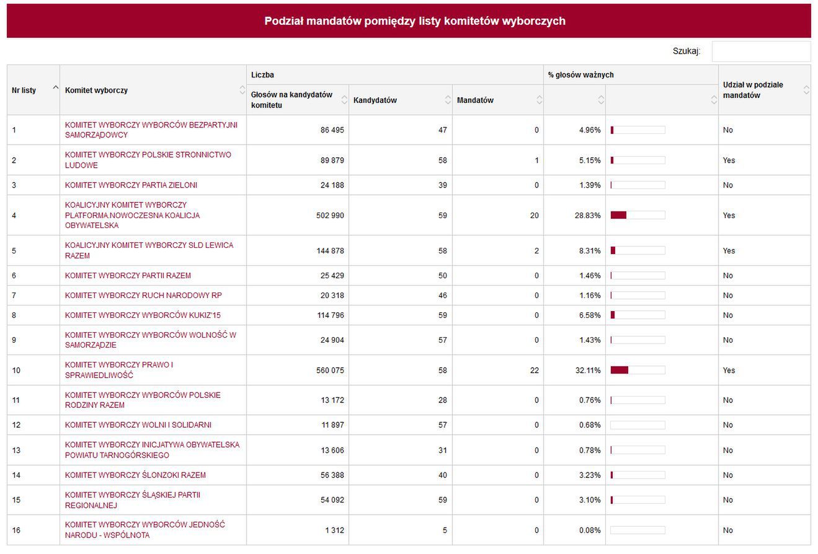Viewport: 818px width, 554px height.
Task: Sort by Kandydatów column arrows
Action: pos(448,100)
